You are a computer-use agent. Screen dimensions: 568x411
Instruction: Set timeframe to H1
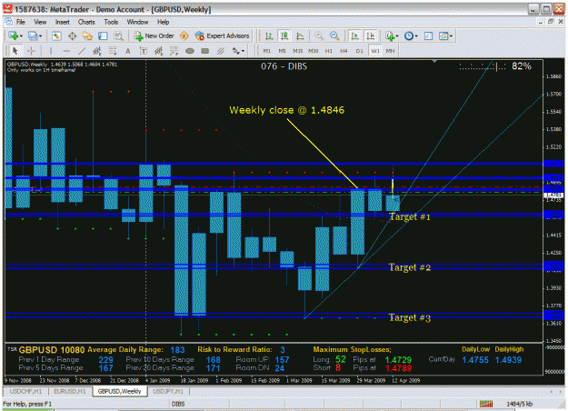pos(329,51)
